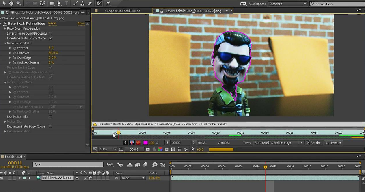Expand layer 1 properties twirl arrow
This screenshot has height=192, width=365.
tap(20, 178)
